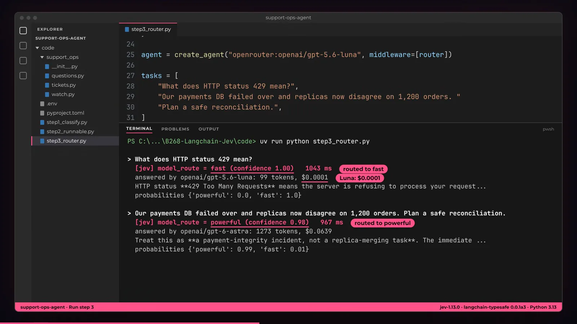Viewport: 577px width, 324px height.
Task: Click the "routed to fast" pink badge
Action: click(x=363, y=169)
